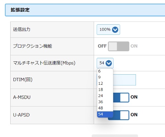This screenshot has height=137, width=165.
Task: Toggle the プロテクション機能 switch
Action: click(118, 46)
